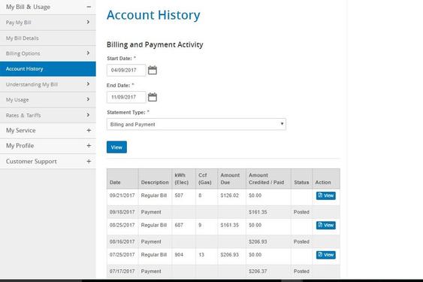This screenshot has height=282, width=423.
Task: Expand the Pay My Bill submenu
Action: click(x=88, y=22)
